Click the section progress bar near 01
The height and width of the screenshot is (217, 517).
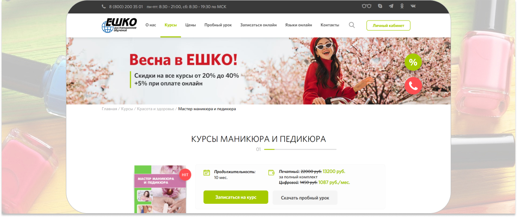pyautogui.click(x=300, y=150)
